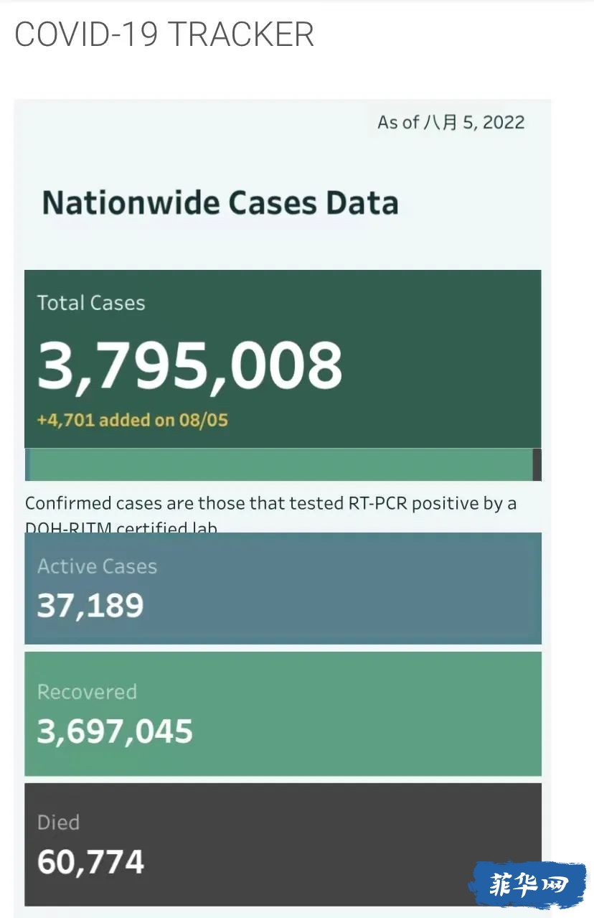Screen dimensions: 594x918
Task: Open the Recovered green card
Action: [x=283, y=713]
